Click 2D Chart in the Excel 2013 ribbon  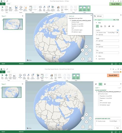[x=52, y=77]
